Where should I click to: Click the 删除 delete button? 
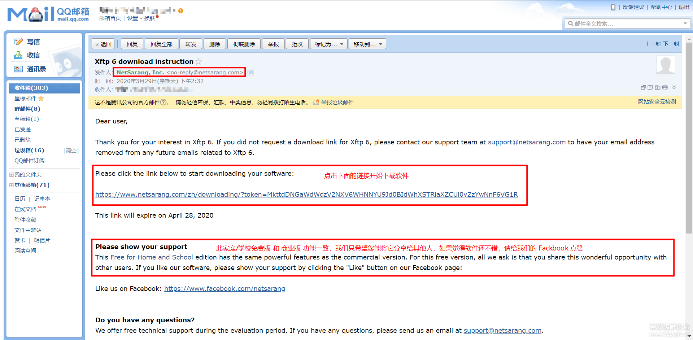tap(214, 44)
